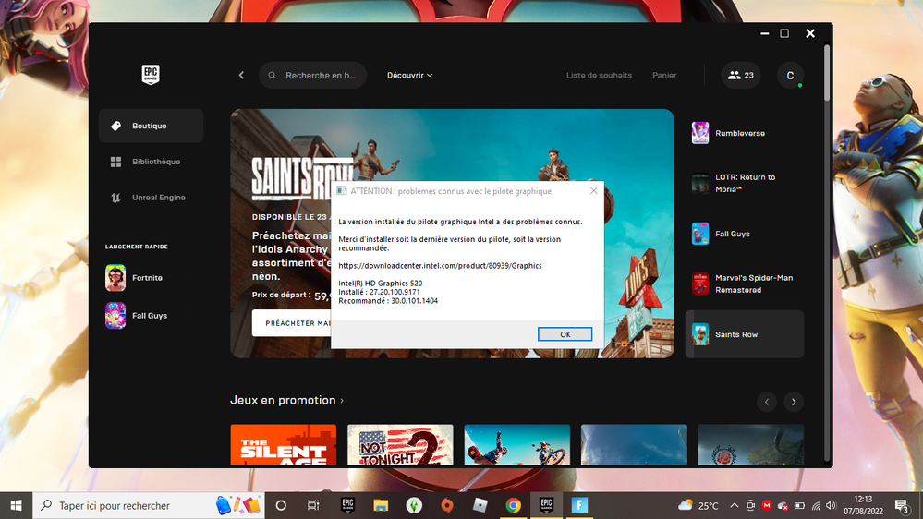Screen dimensions: 923x519
Task: Click the Préacheter maintenant button
Action: (x=292, y=323)
